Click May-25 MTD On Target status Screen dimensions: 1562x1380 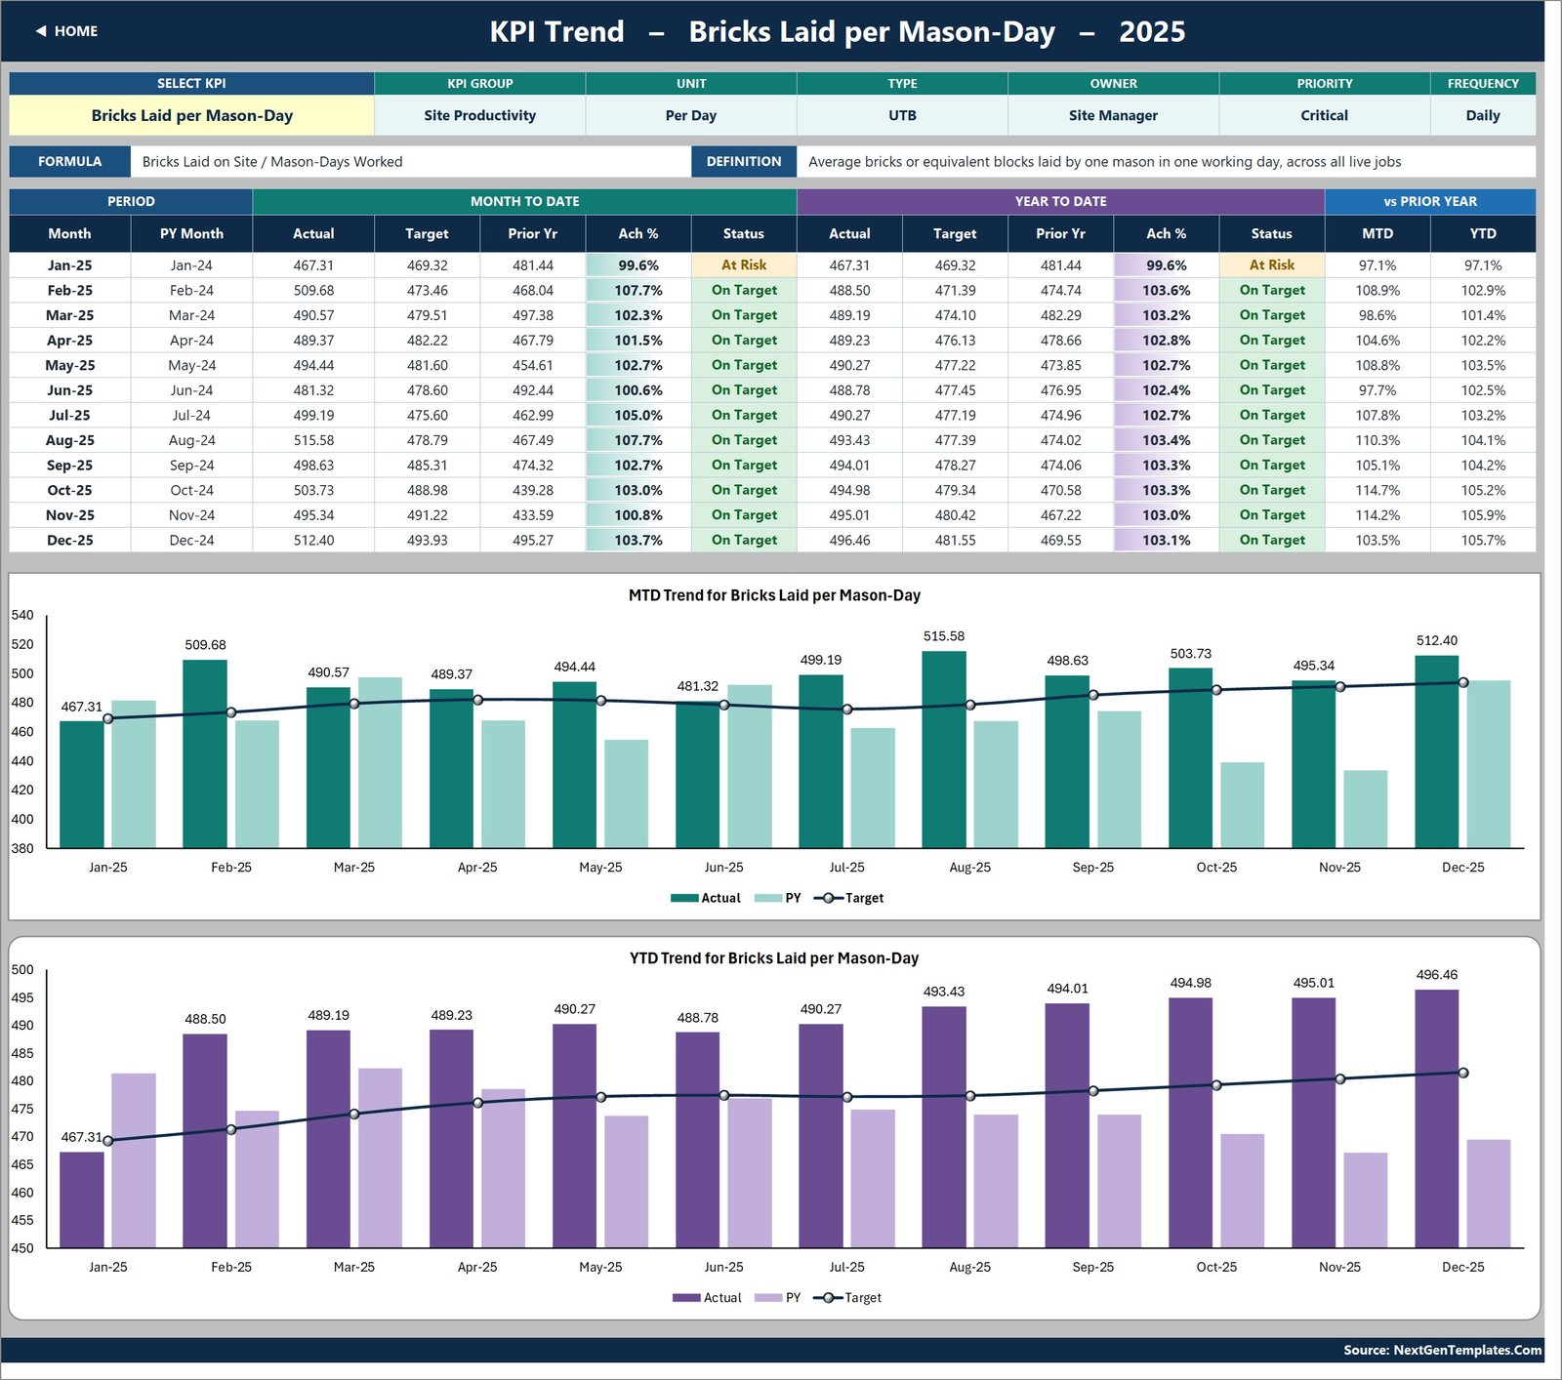[744, 365]
